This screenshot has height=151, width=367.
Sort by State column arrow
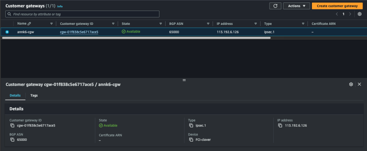coord(161,24)
